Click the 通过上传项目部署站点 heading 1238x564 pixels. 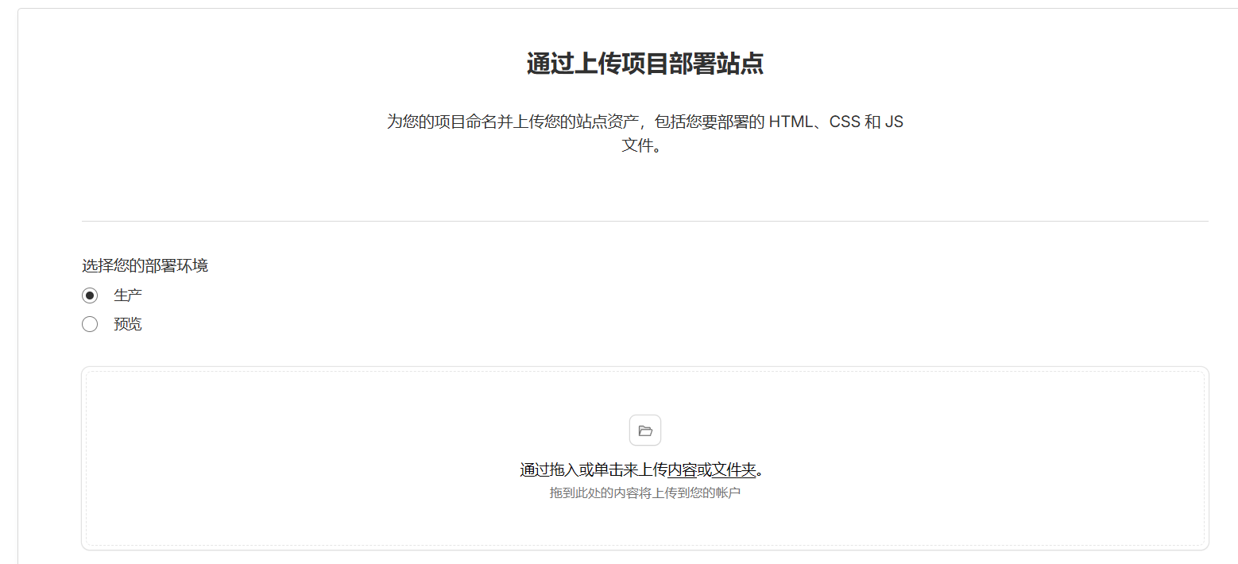(644, 64)
